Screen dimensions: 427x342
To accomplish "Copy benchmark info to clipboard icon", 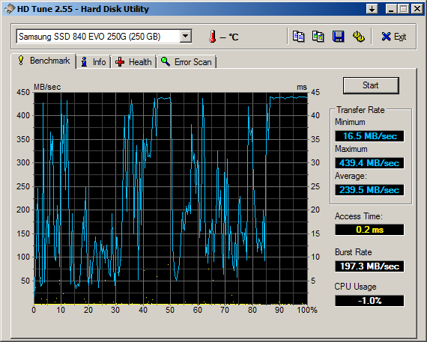I will 298,37.
